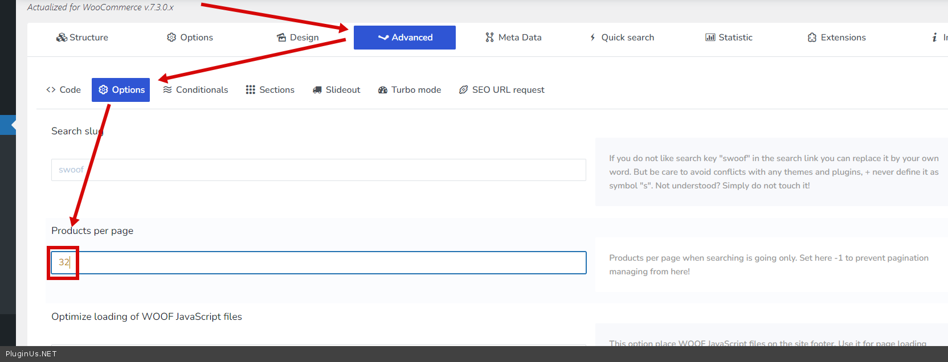Image resolution: width=948 pixels, height=362 pixels.
Task: Click the Search slug input field
Action: click(318, 170)
